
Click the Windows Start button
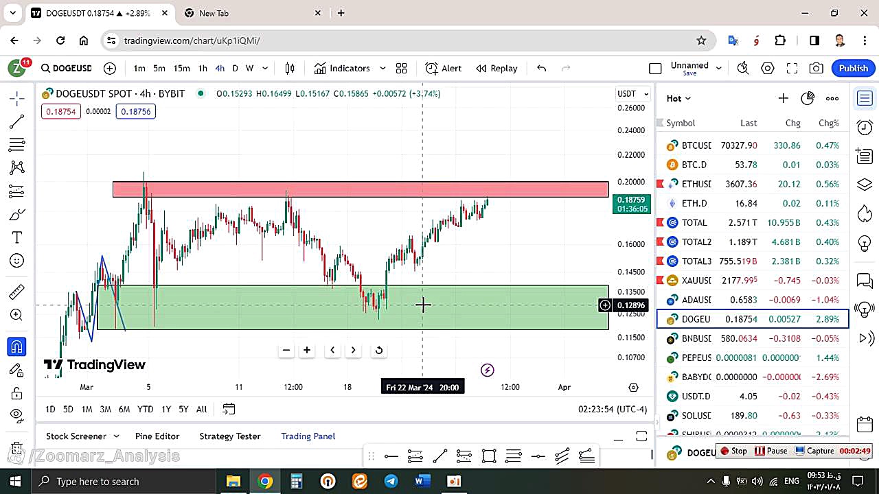pos(15,481)
